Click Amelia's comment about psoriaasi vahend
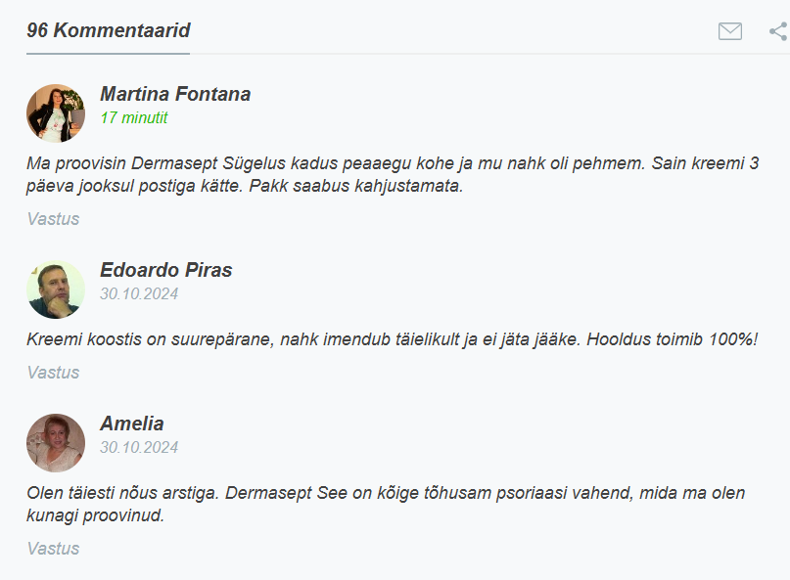This screenshot has height=580, width=790. (x=386, y=504)
